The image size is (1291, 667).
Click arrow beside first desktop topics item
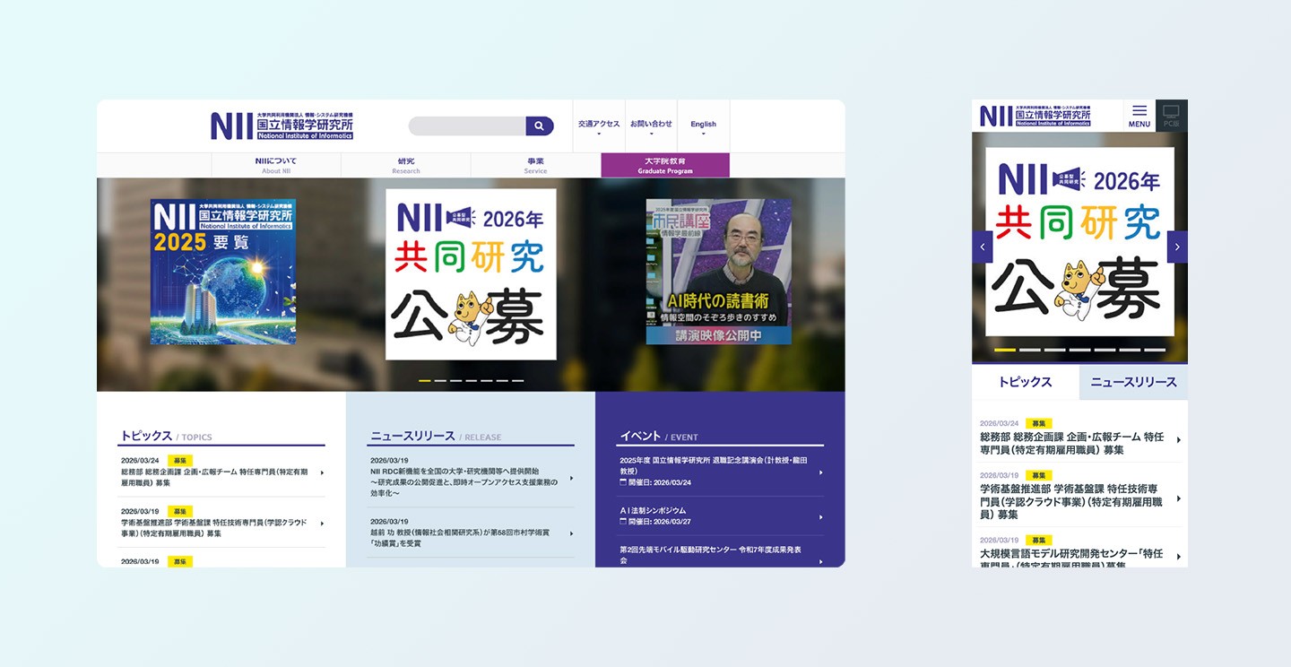[322, 472]
